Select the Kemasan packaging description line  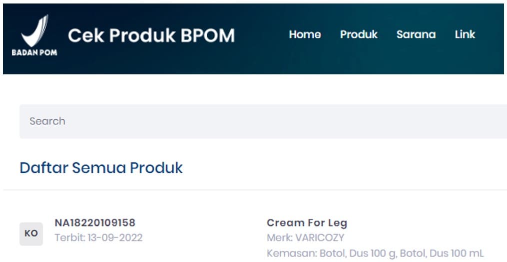[x=375, y=253]
